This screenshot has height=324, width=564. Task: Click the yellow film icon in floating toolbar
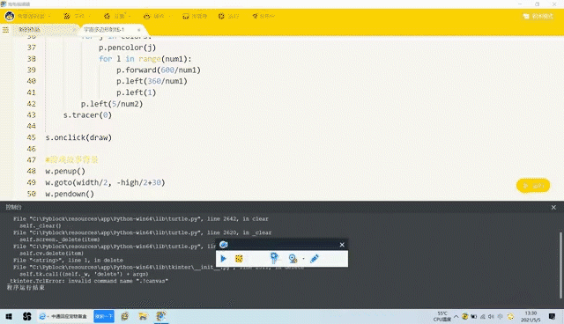(239, 259)
